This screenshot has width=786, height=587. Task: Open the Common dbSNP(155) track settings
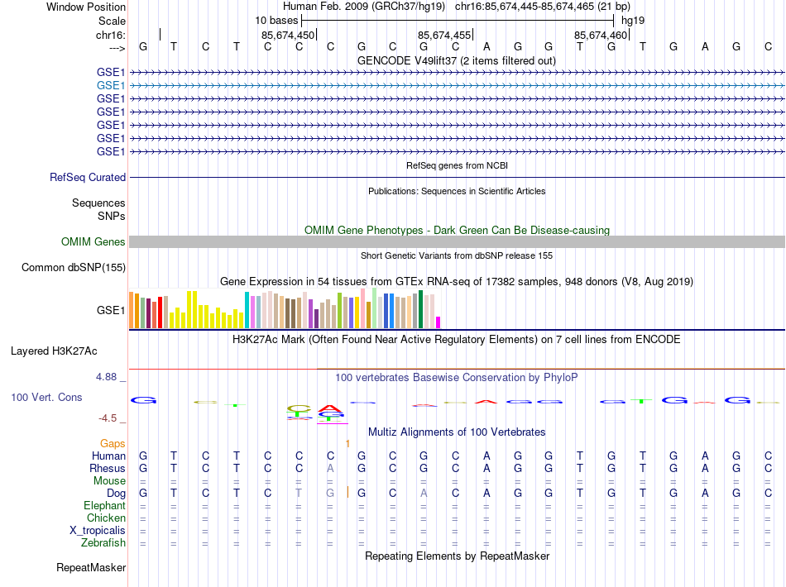(x=74, y=267)
